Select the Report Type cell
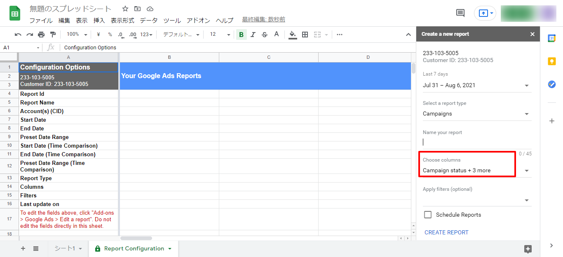Screen dimensions: 563x257 (68, 178)
